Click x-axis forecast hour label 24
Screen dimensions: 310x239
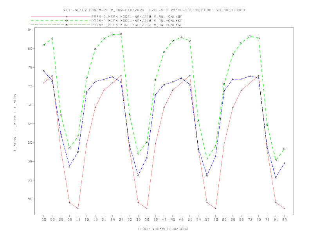pyautogui.click(x=112, y=219)
